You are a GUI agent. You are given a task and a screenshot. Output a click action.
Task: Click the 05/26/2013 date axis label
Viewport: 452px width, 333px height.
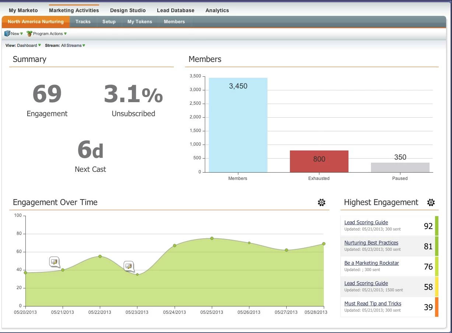(249, 312)
